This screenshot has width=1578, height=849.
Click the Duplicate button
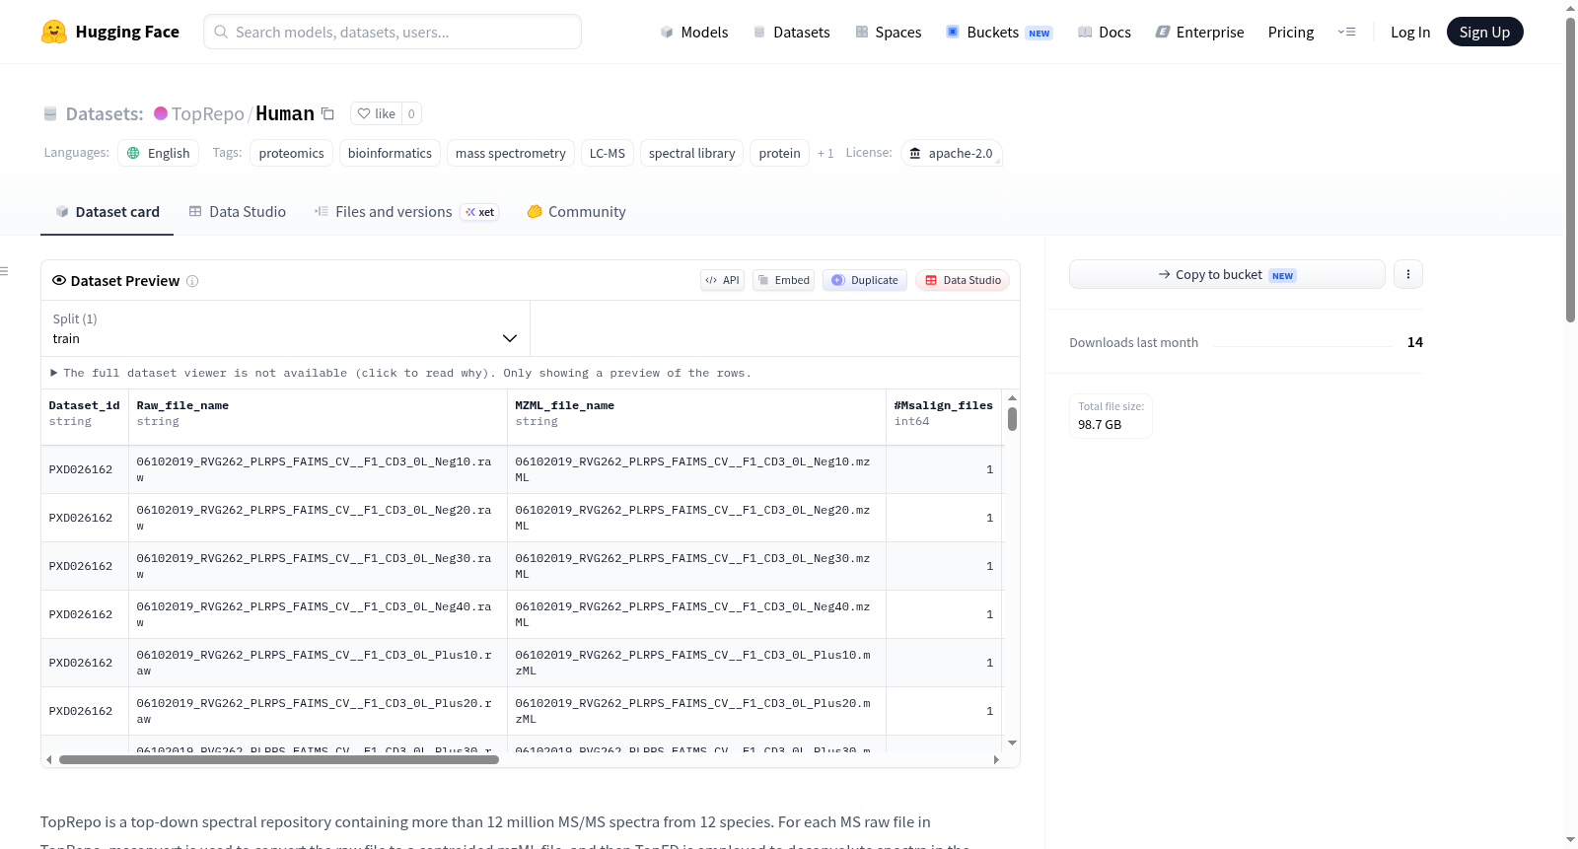click(865, 280)
